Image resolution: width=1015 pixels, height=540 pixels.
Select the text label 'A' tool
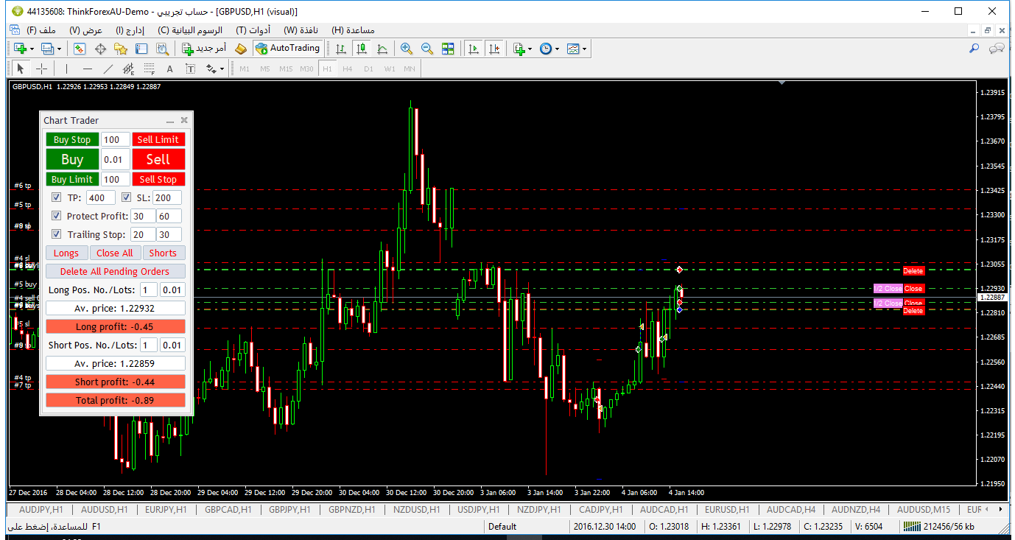[169, 69]
